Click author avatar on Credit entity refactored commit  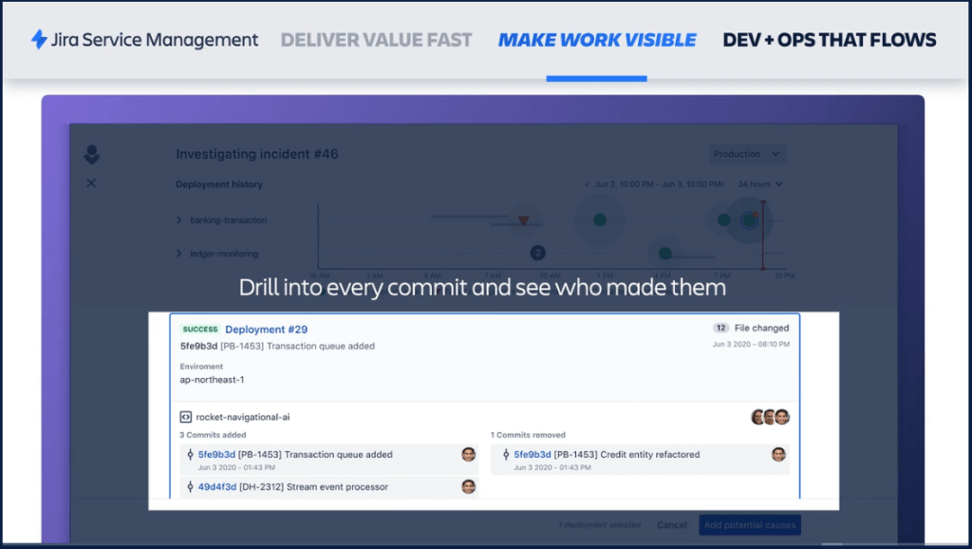click(778, 455)
